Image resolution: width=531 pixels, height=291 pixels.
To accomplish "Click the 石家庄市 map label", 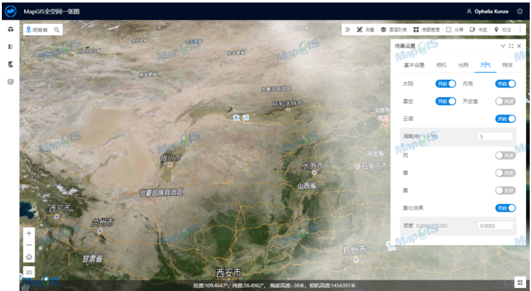I will click(x=374, y=165).
